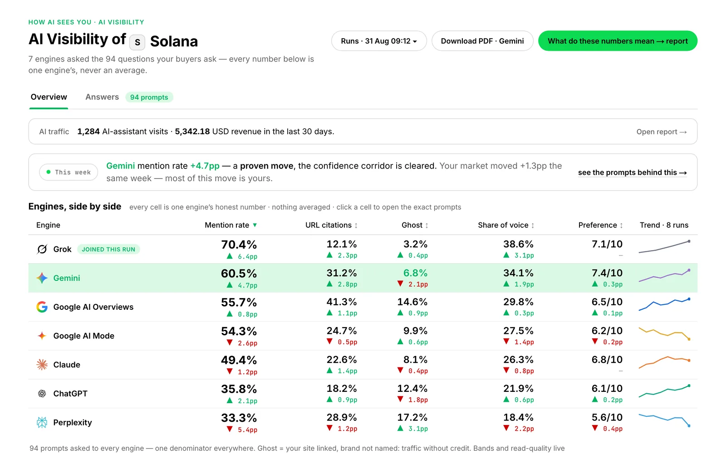
Task: Click the Google AI Mode star icon
Action: (x=42, y=336)
